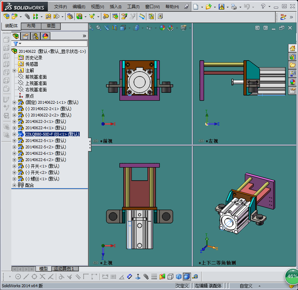Open the ConfigurationManager tab
298x290 pixels.
click(35, 36)
